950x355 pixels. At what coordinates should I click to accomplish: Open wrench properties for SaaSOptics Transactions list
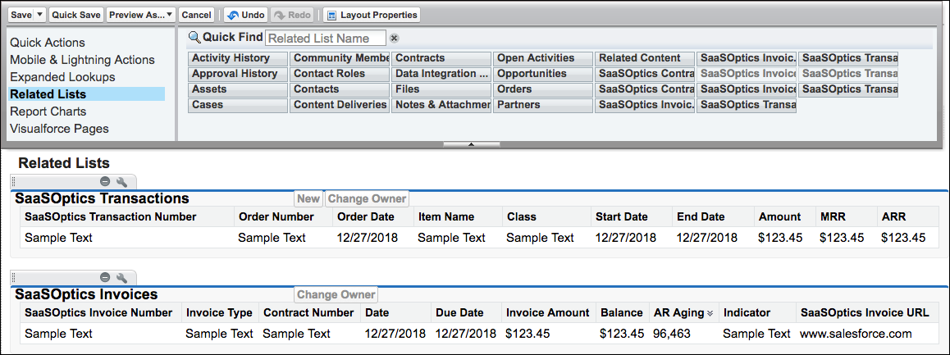coord(121,181)
